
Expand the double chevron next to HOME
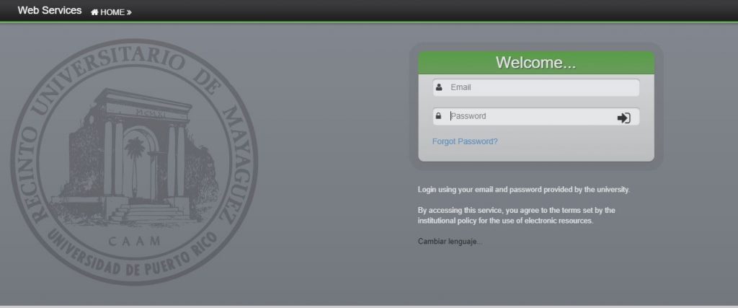coord(129,13)
